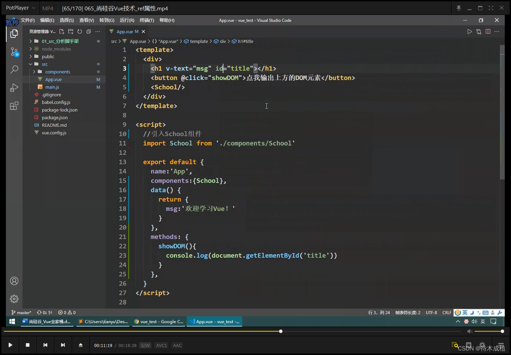
Task: Skip to previous video in PotPlayer
Action: [x=45, y=345]
